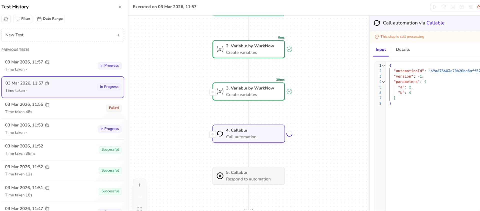Collapse the Test History panel
The width and height of the screenshot is (480, 211).
[120, 7]
